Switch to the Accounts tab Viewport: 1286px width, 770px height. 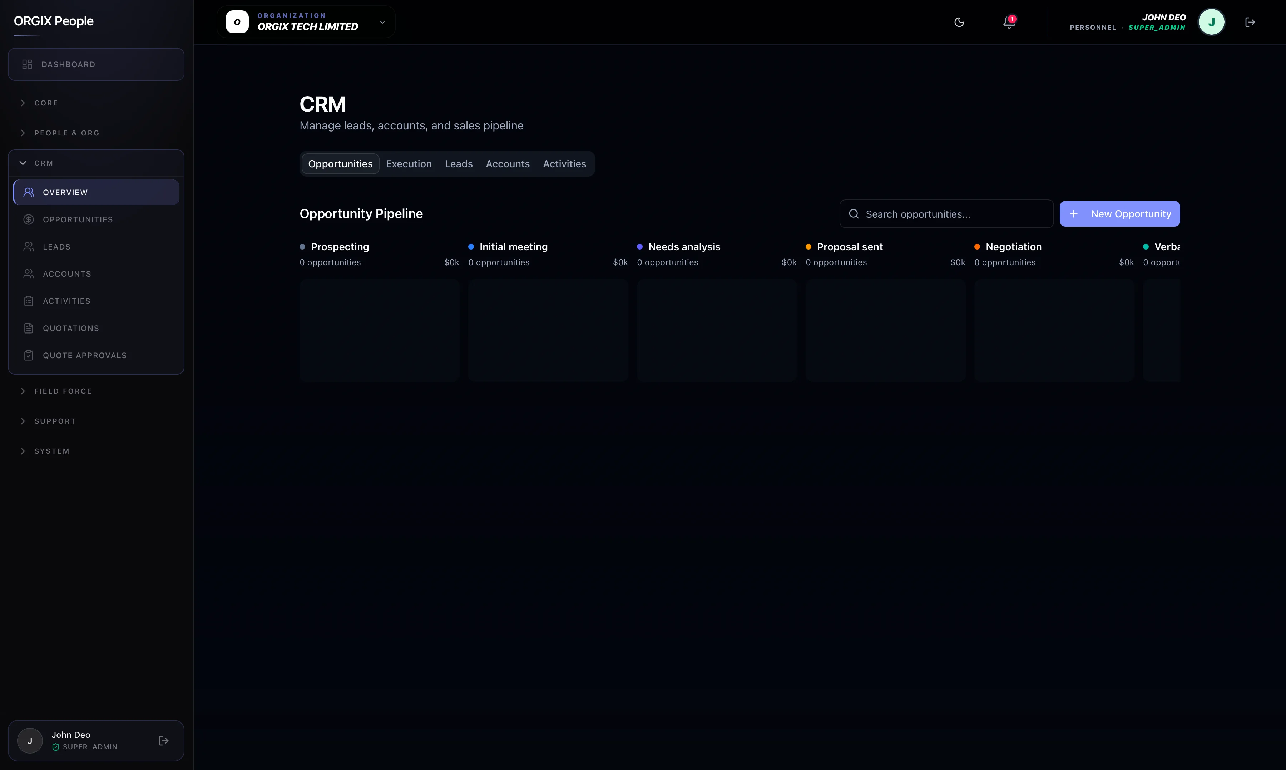point(508,164)
